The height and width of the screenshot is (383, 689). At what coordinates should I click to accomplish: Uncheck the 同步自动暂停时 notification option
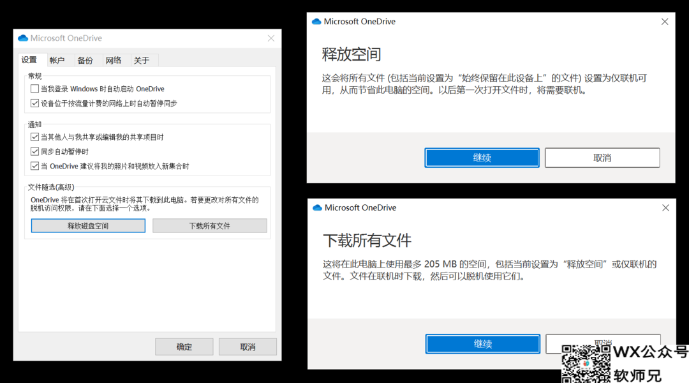pyautogui.click(x=35, y=151)
